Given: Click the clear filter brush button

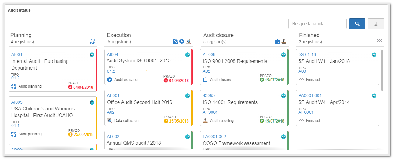Looking at the screenshot, I should 376,24.
